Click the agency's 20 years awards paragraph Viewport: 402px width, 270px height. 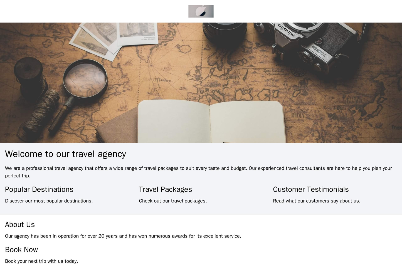(x=123, y=236)
